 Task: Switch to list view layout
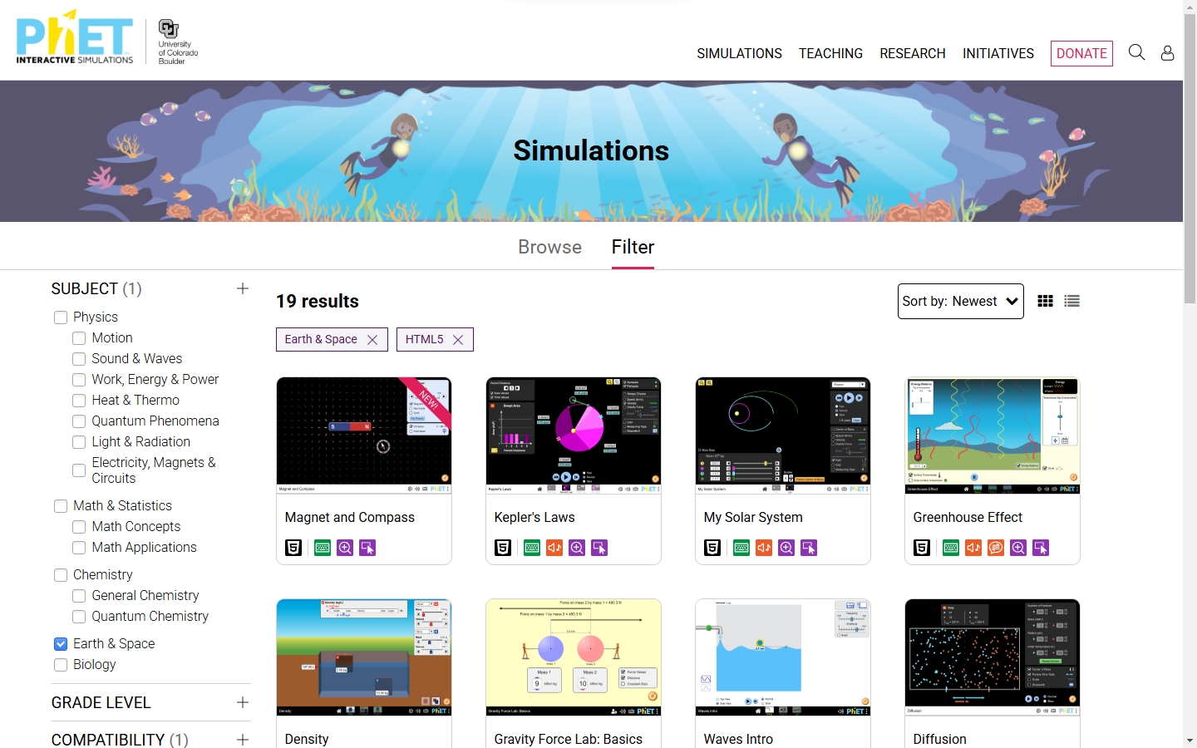(x=1072, y=301)
